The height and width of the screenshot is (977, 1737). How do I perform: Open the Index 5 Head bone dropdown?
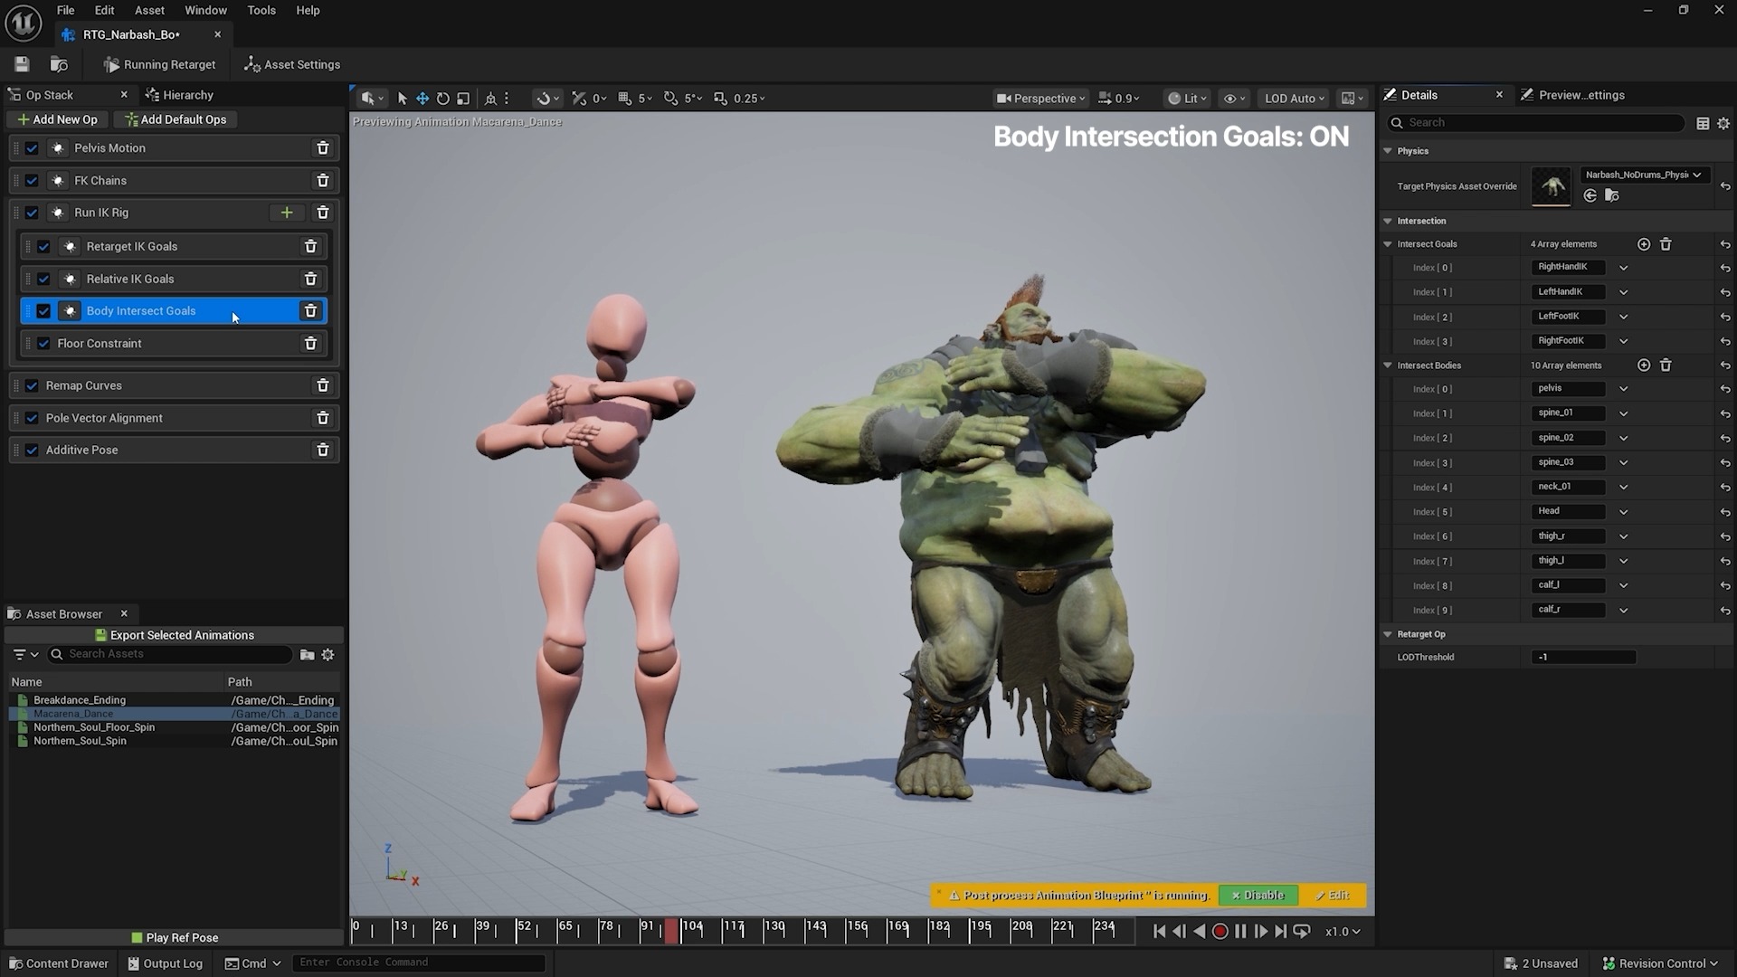coord(1624,511)
